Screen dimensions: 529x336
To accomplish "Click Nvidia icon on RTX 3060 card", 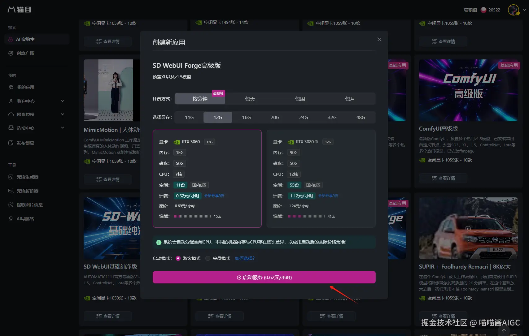I will pos(177,142).
